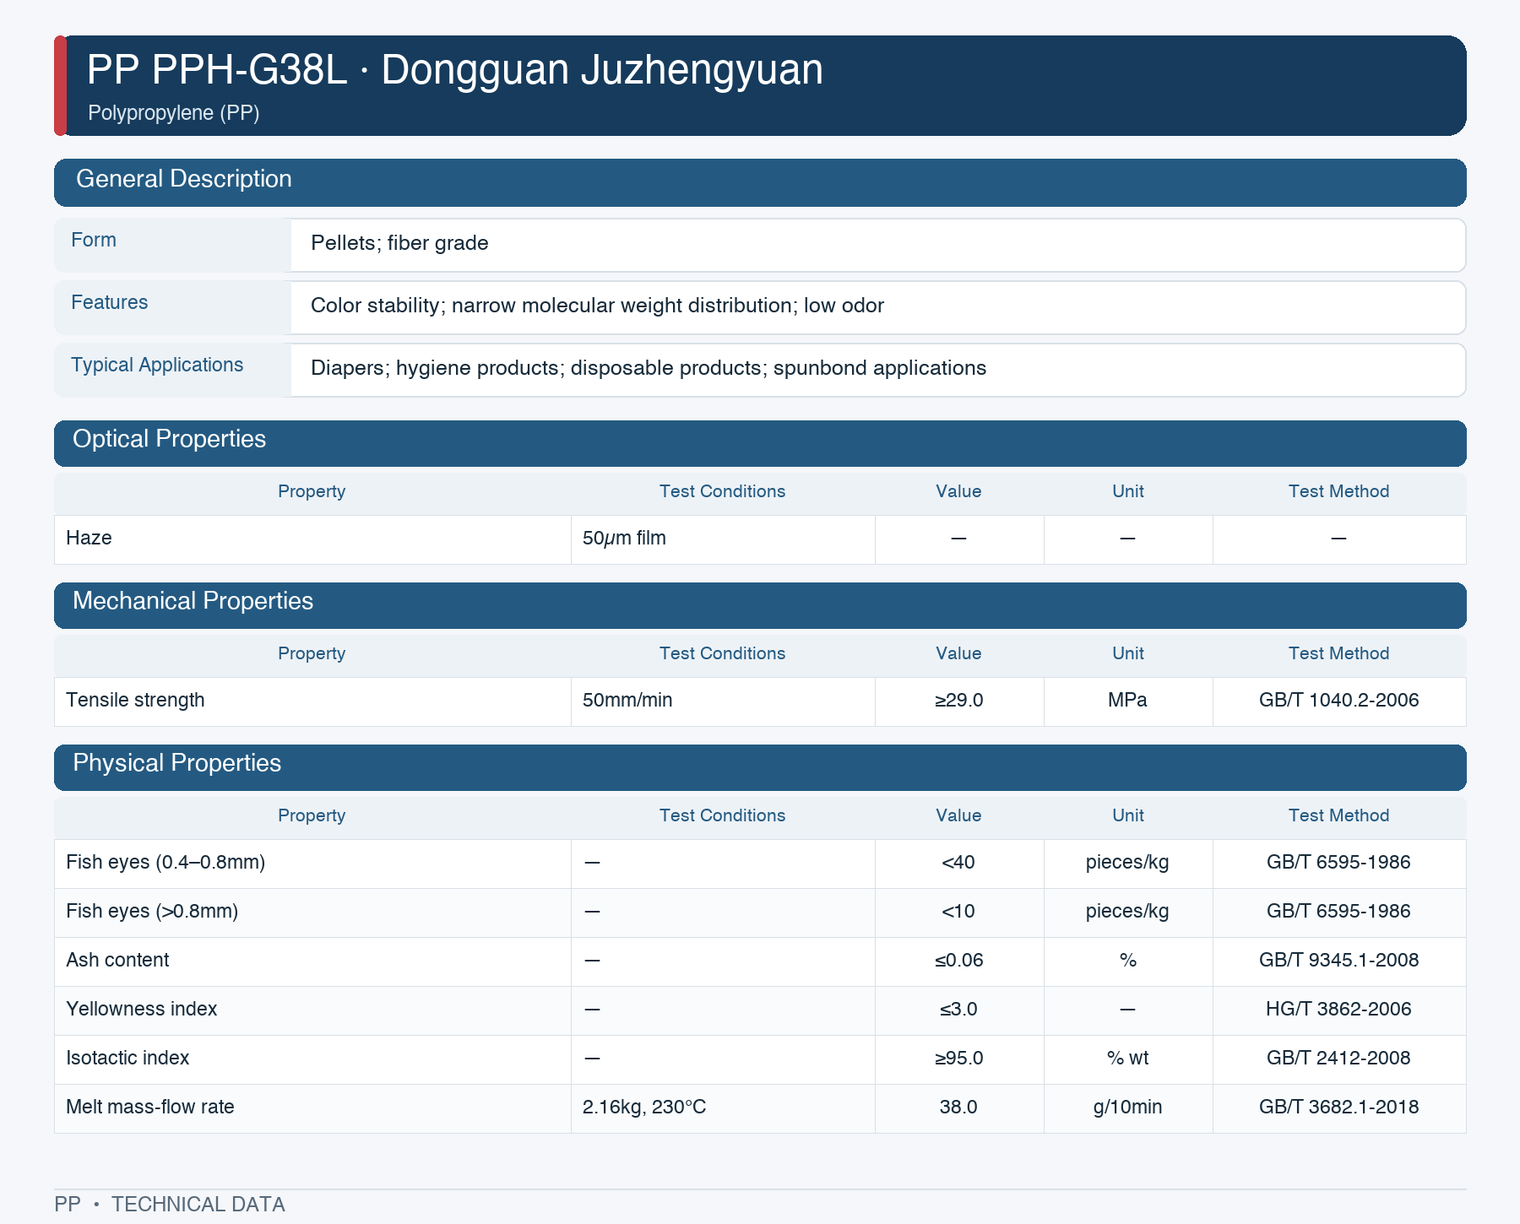The height and width of the screenshot is (1224, 1520).
Task: Click the MPa unit cell
Action: (1127, 701)
